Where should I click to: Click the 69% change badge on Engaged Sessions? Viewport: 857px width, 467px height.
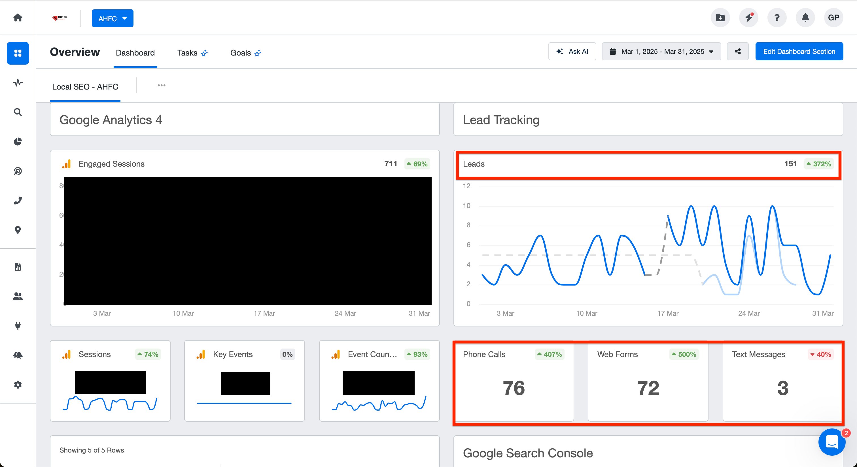pyautogui.click(x=417, y=164)
